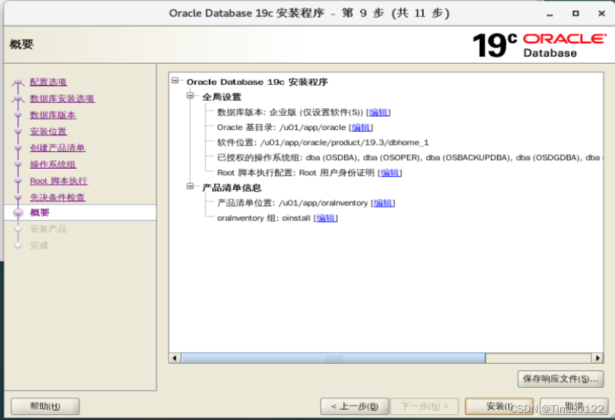The height and width of the screenshot is (420, 615).
Task: Collapse the Oracle Database 19c 安装程序 root node
Action: coord(175,80)
